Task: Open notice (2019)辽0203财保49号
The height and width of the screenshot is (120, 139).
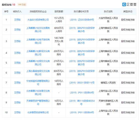Action: 82,20
